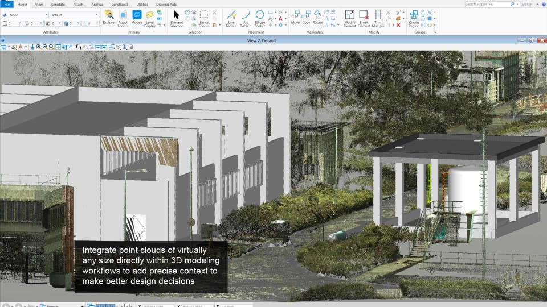Screen dimensions: 547x307
Task: Open the active color dropdown
Action: (x=20, y=23)
